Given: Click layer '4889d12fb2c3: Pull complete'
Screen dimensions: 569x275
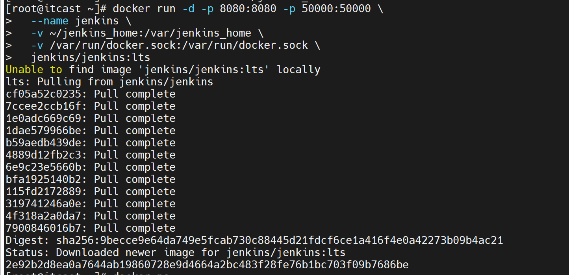Looking at the screenshot, I should tap(91, 155).
